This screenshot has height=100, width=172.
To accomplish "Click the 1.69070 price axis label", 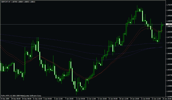I will click(x=169, y=21).
